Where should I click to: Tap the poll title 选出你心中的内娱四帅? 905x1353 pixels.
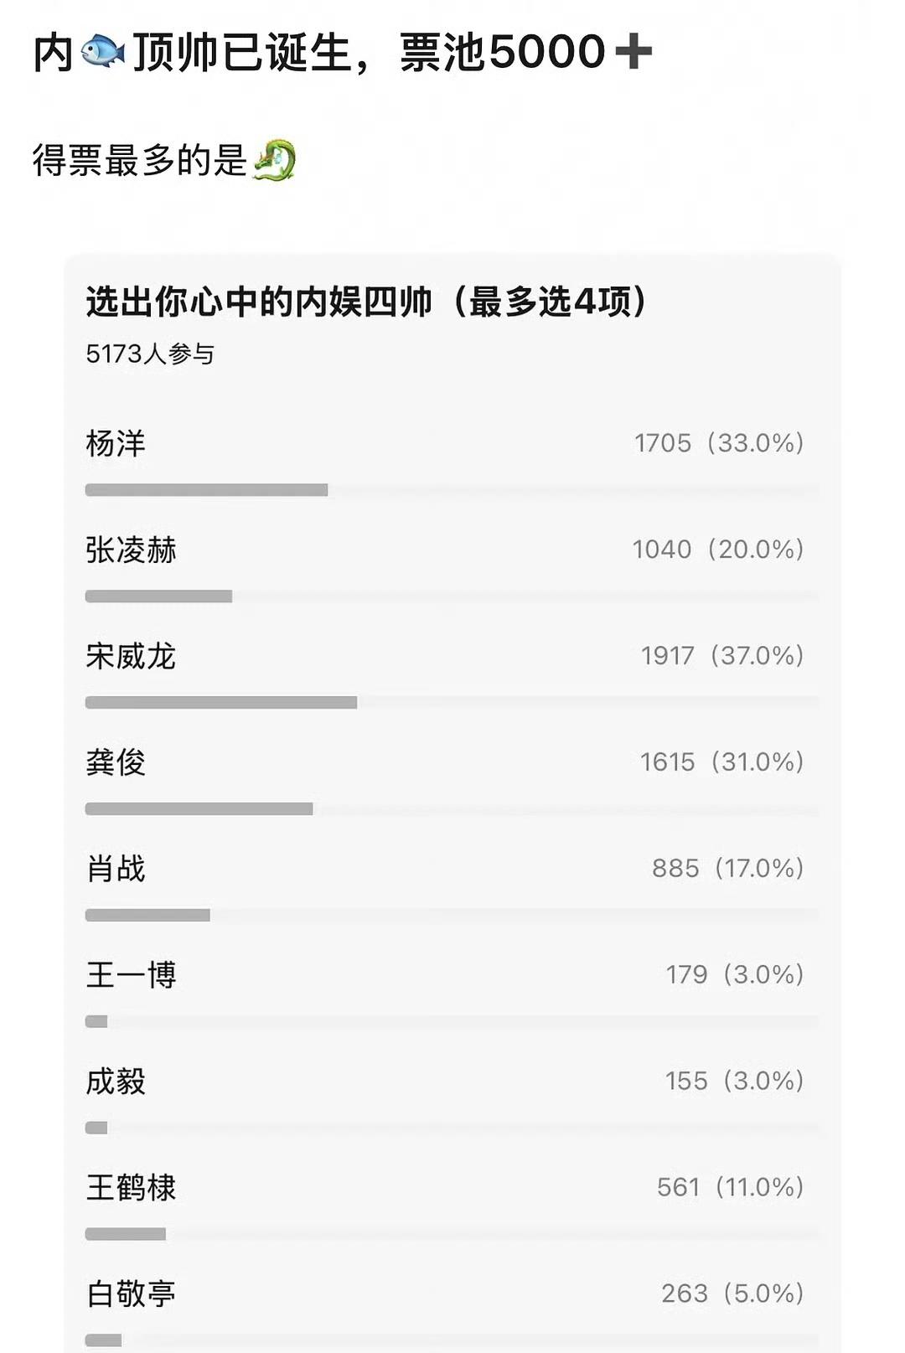(259, 302)
